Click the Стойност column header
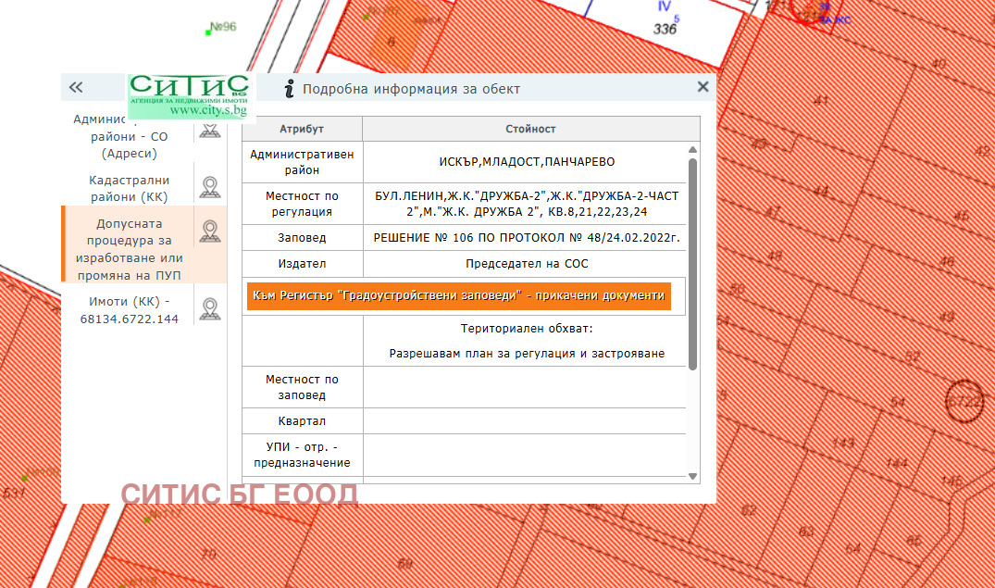The image size is (995, 588). click(530, 129)
